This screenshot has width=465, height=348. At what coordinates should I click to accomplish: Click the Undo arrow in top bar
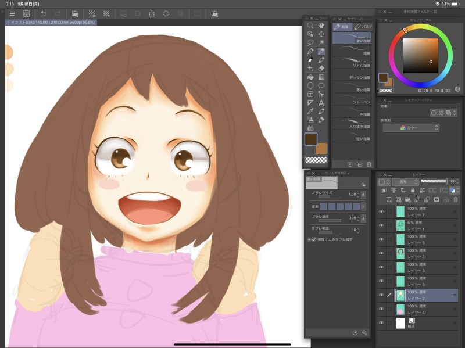click(43, 13)
